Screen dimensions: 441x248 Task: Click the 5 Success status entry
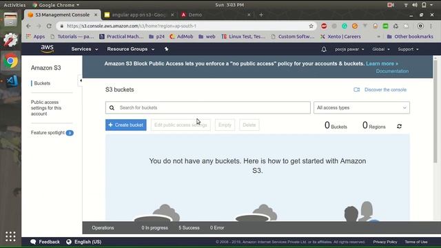189,228
